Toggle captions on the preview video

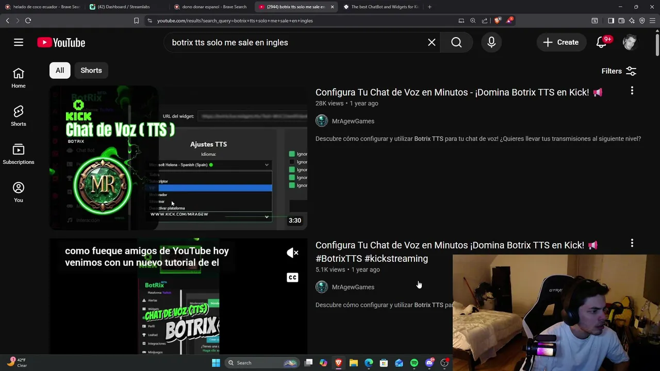tap(292, 278)
